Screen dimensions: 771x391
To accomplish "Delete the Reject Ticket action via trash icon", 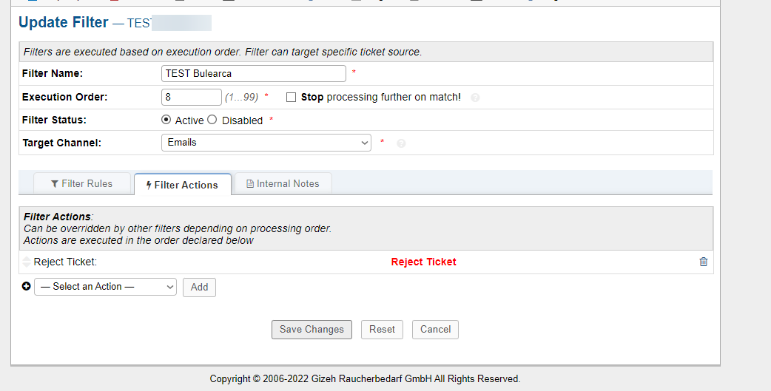I will (703, 262).
